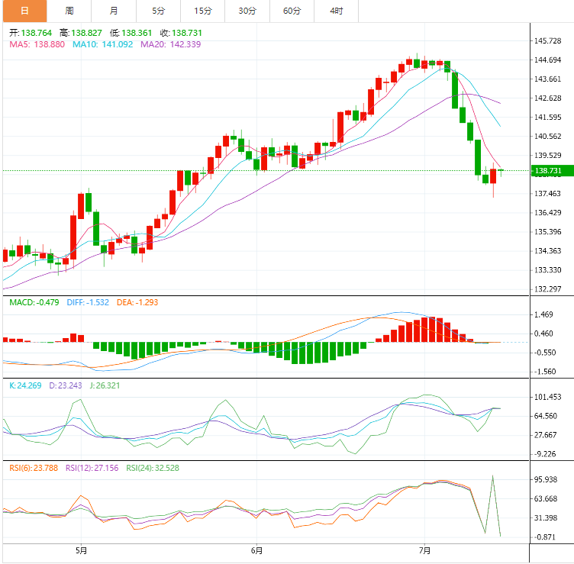
Task: Select the 4时 timeframe tab
Action: tap(337, 11)
